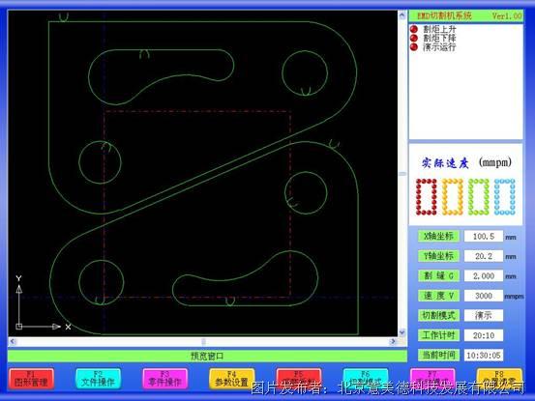Click the 速度 V field showing 3000
Screen dimensions: 535x401
point(484,296)
